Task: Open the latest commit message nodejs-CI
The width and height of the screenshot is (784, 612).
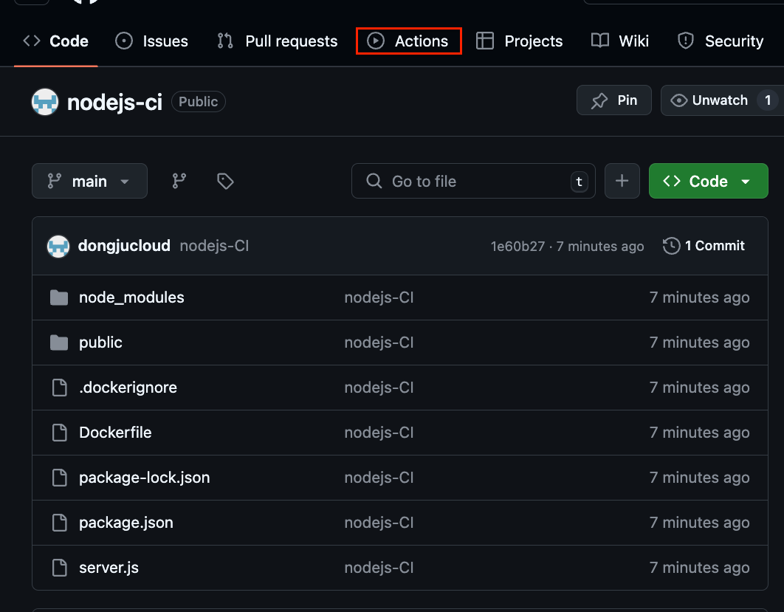Action: click(x=214, y=246)
